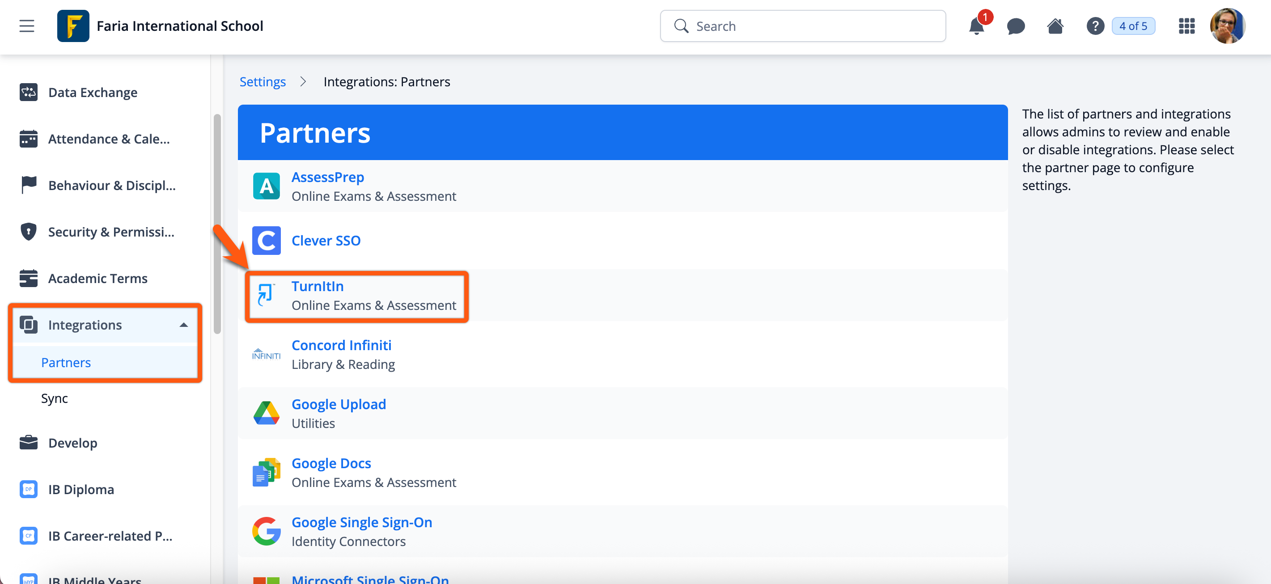Select Partners submenu item

coord(66,363)
